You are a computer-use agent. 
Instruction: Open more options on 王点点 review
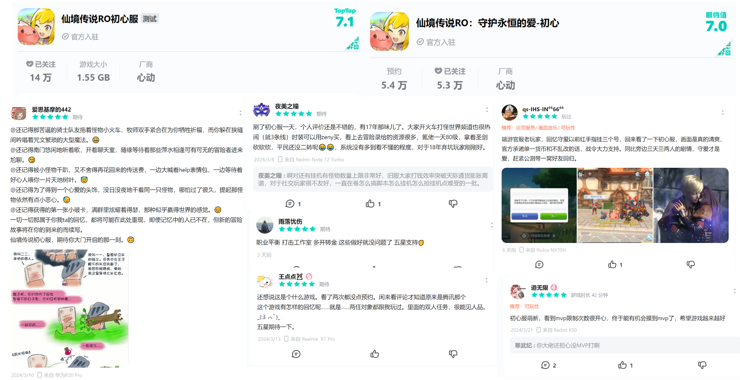coord(486,280)
